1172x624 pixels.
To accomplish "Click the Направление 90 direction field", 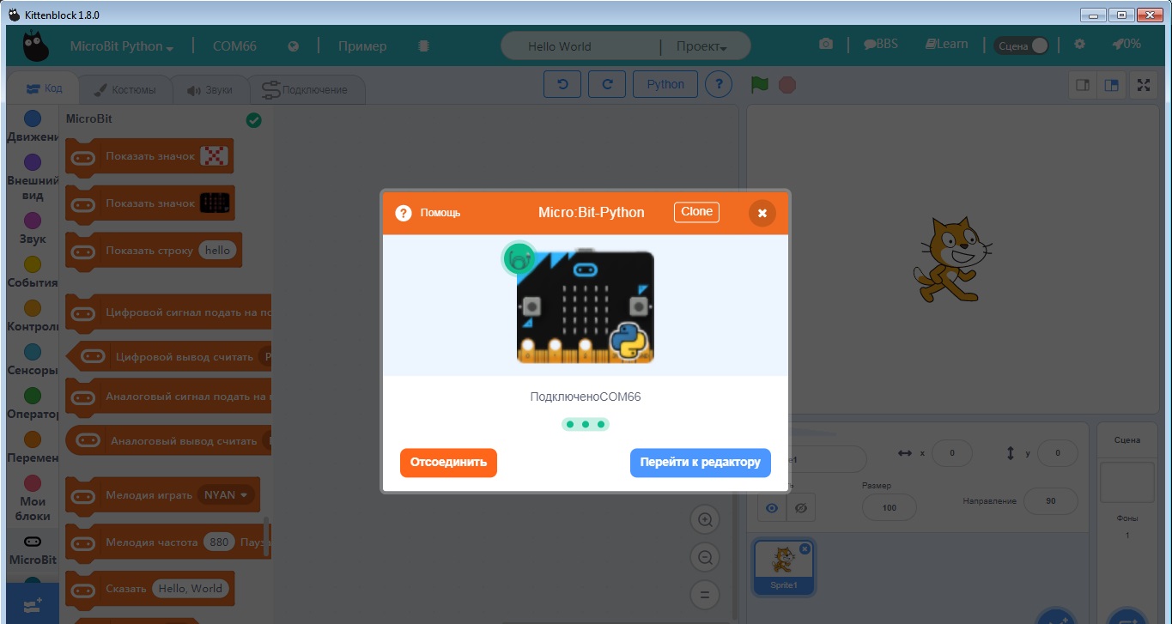I will click(x=1049, y=500).
